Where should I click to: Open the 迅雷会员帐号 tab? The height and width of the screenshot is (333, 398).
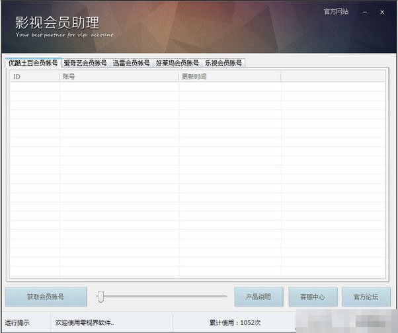pyautogui.click(x=131, y=63)
